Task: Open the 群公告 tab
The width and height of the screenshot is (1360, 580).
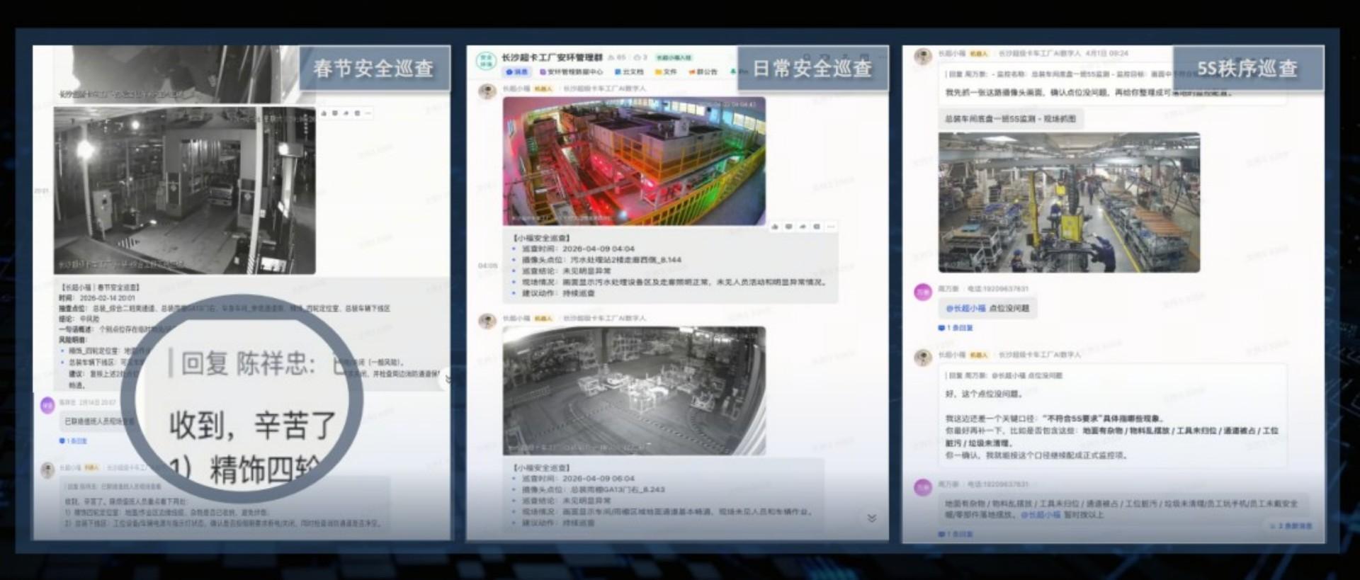Action: coord(703,72)
